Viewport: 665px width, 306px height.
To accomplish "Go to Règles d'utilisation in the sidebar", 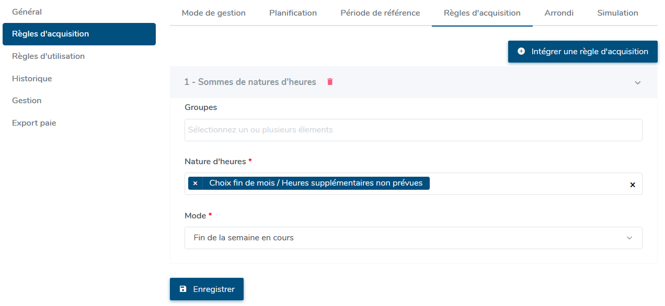I will coord(48,56).
